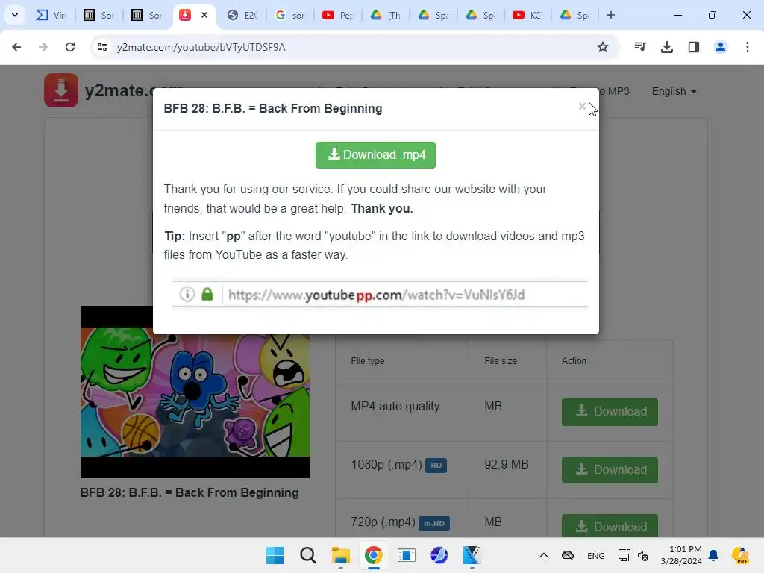Click the youtubepp.com example URL image

click(x=380, y=294)
